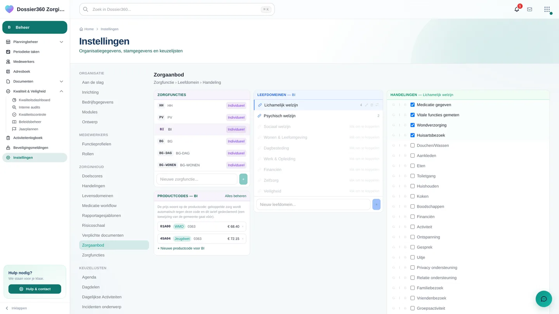Check the Boodschappen checkbox
This screenshot has width=559, height=314.
pos(413,207)
